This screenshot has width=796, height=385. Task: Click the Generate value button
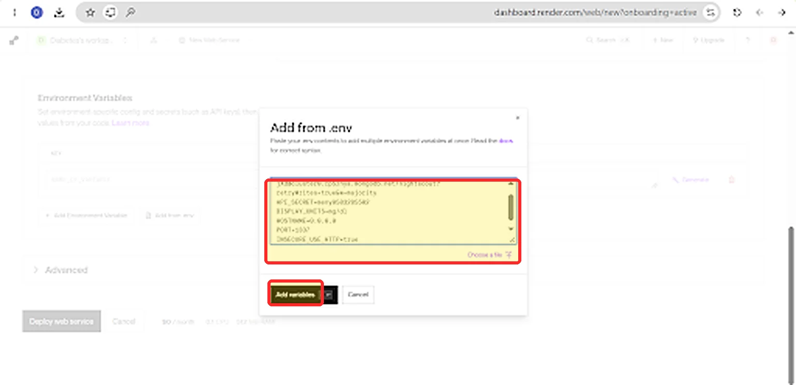tap(690, 180)
